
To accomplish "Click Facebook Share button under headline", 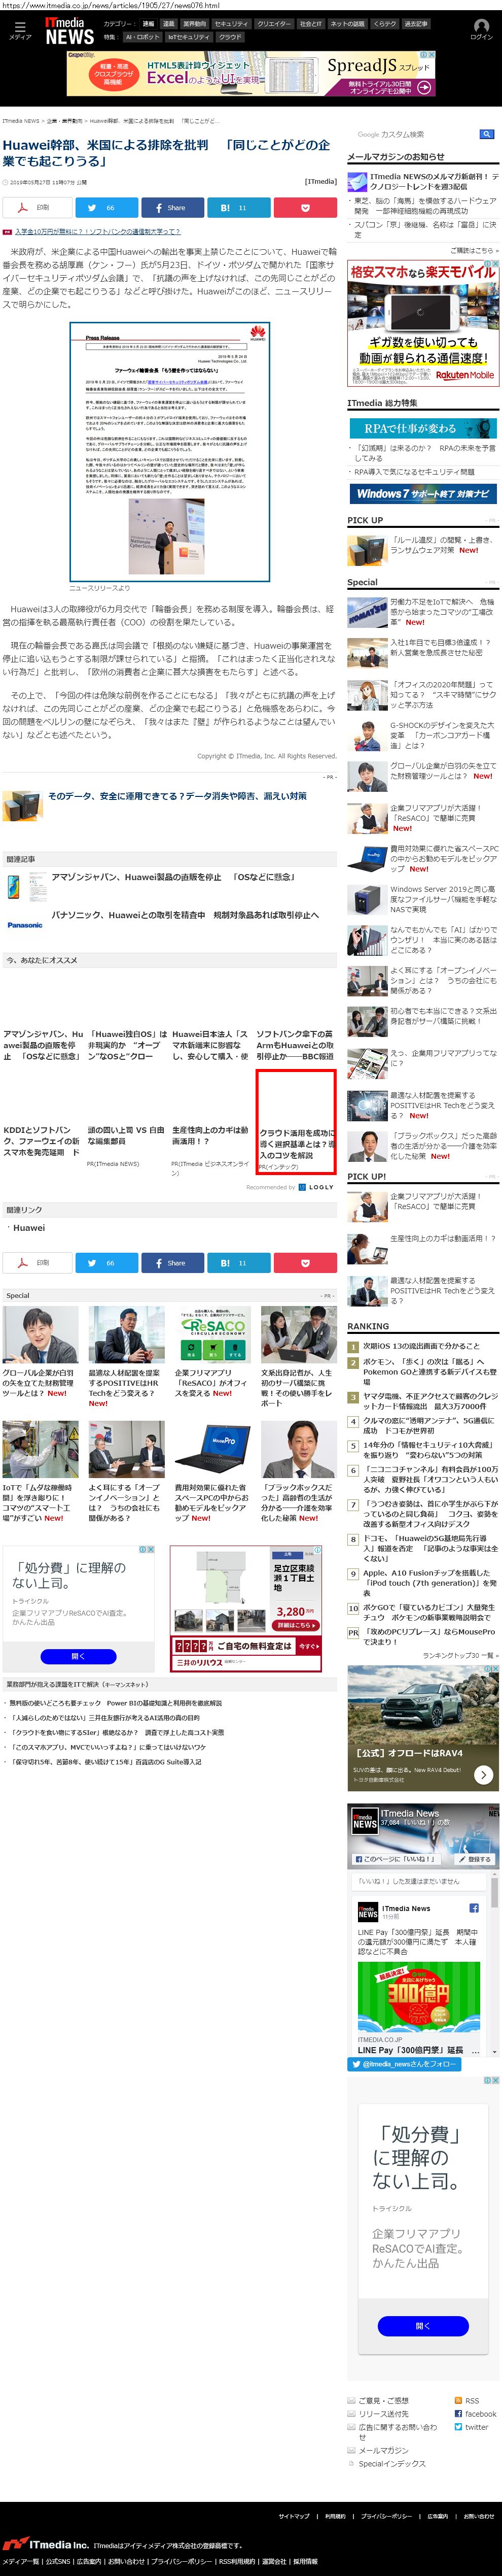I will pyautogui.click(x=172, y=207).
